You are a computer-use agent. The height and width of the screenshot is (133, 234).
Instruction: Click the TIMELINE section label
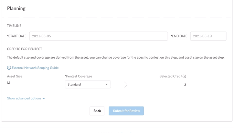coord(14,26)
